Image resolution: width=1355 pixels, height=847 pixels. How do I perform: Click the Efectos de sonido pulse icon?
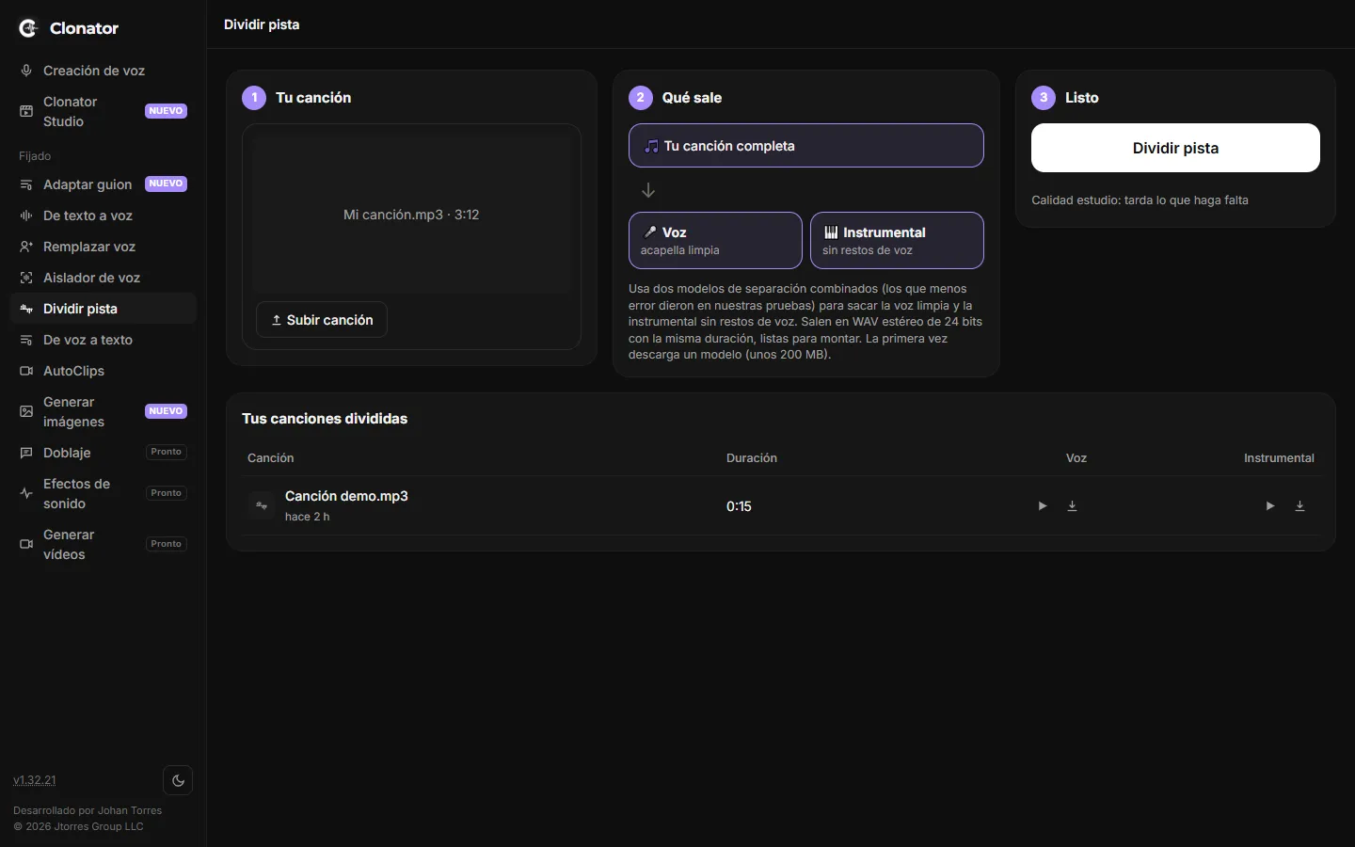[26, 493]
